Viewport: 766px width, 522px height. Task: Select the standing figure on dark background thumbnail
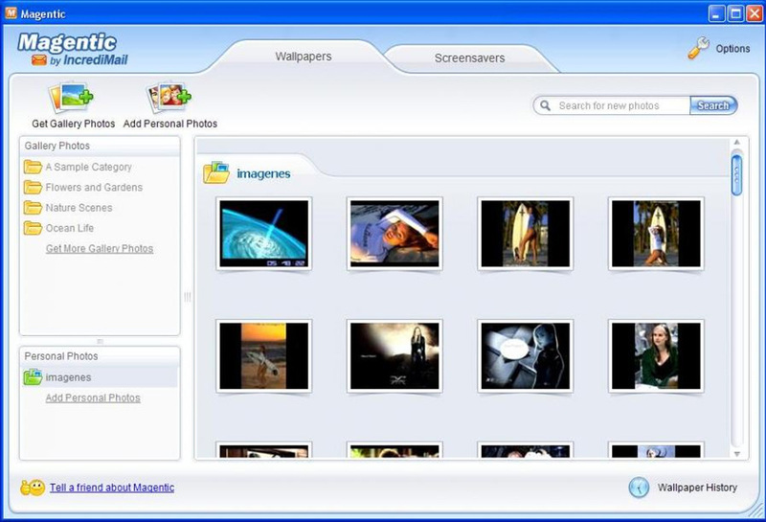(x=394, y=356)
